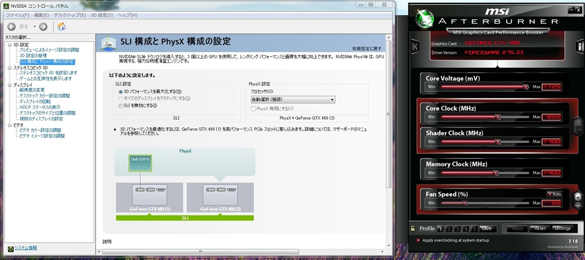This screenshot has height=260, width=585.
Task: Open 解像度の変更 tree item
Action: (32, 90)
